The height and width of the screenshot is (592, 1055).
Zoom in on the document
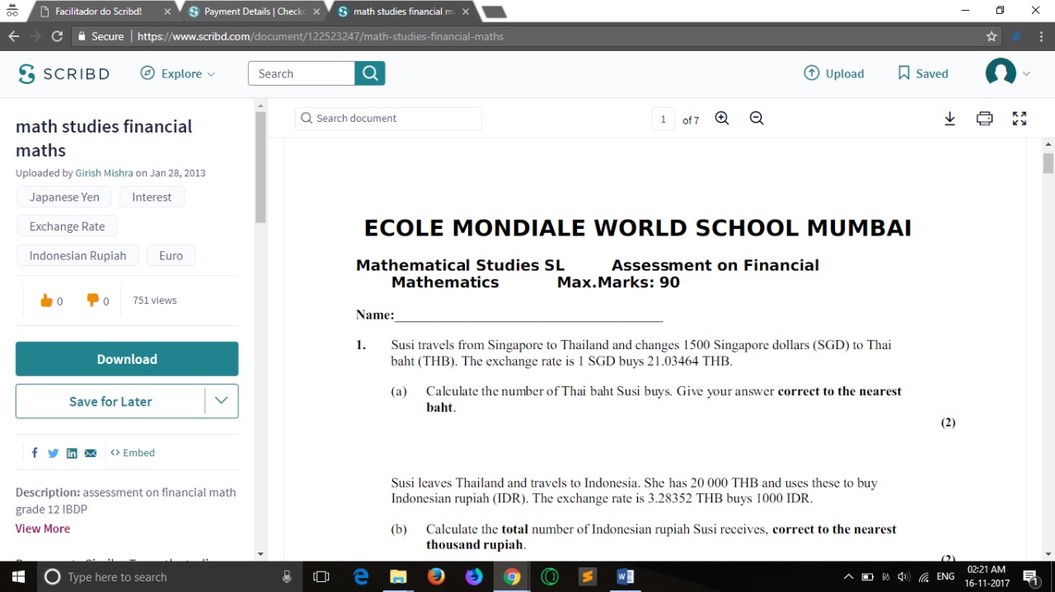click(x=722, y=119)
